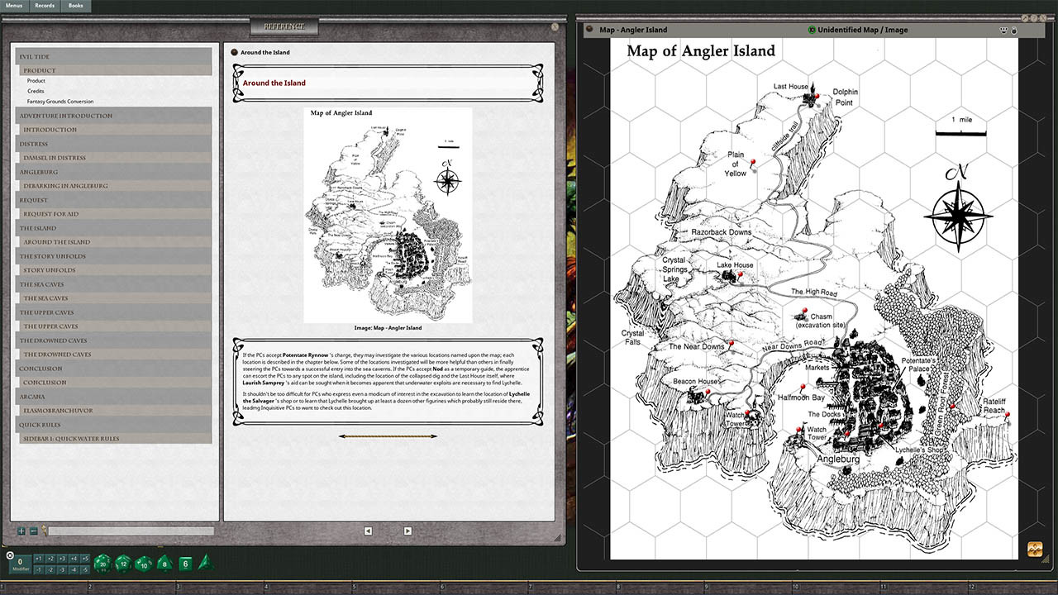Toggle the map lock icon
Image resolution: width=1058 pixels, height=595 pixels.
[1013, 30]
